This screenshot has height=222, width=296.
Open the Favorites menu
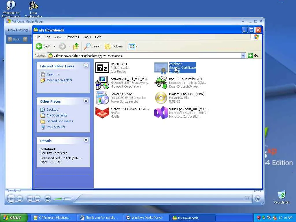72,37
